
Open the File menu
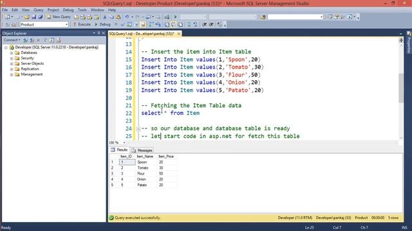pos(5,10)
